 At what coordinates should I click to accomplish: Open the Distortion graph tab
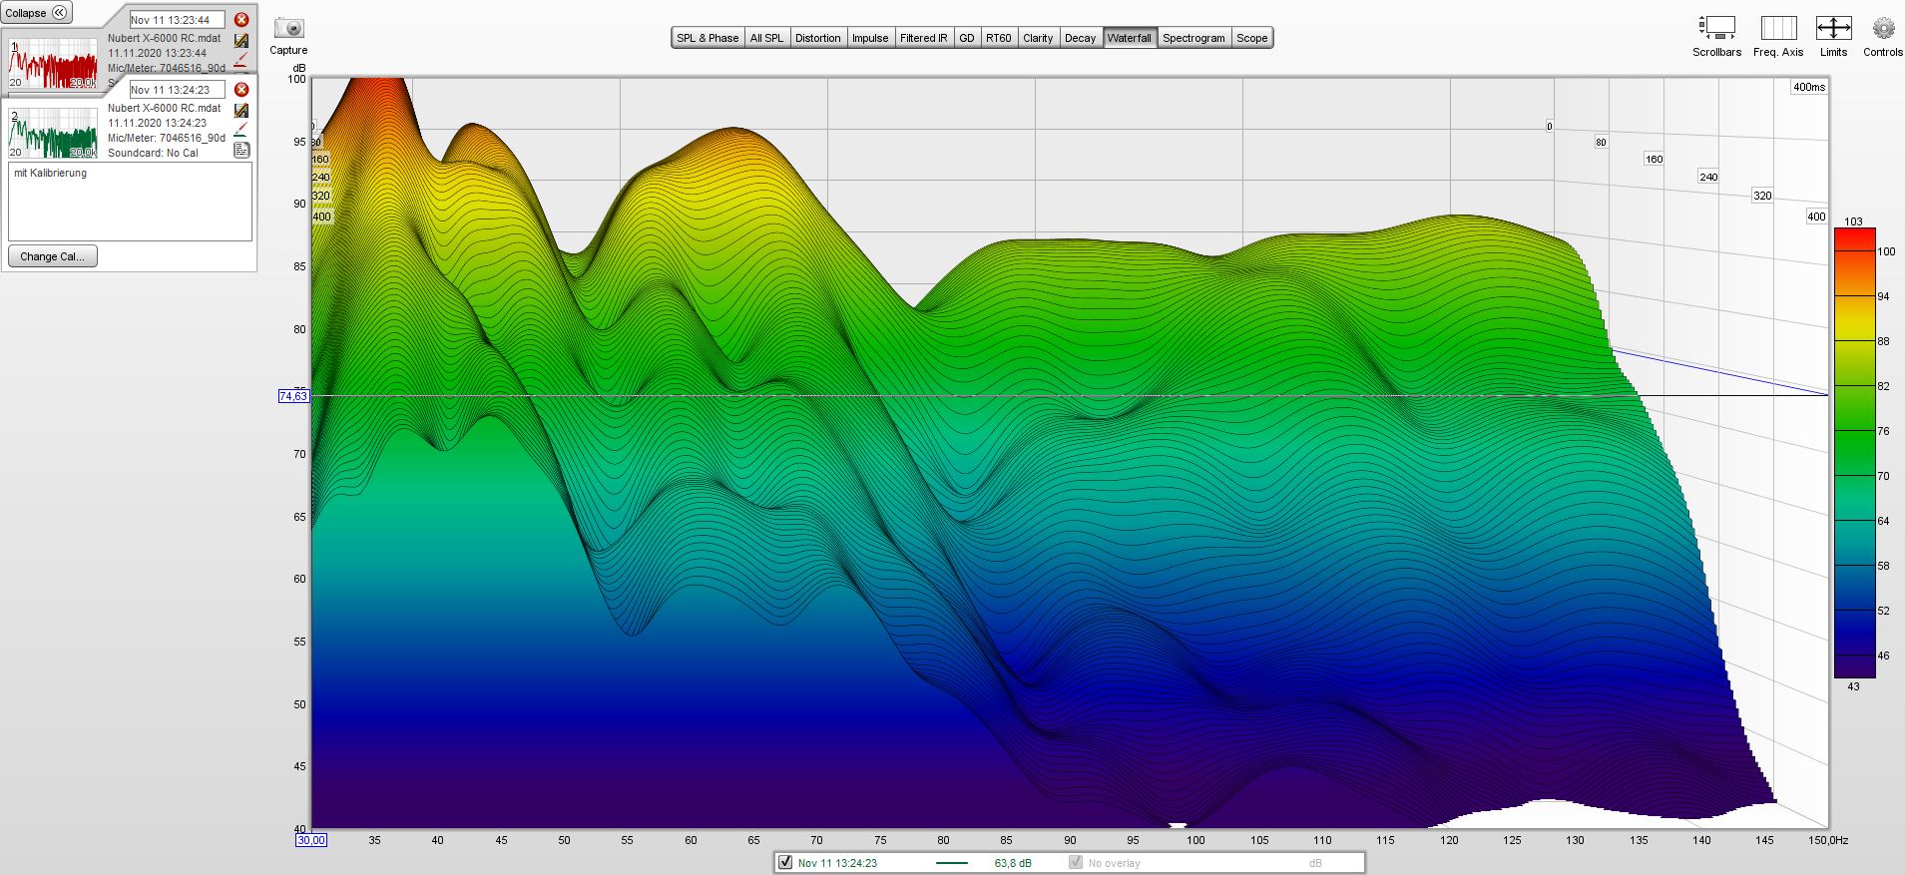point(817,38)
